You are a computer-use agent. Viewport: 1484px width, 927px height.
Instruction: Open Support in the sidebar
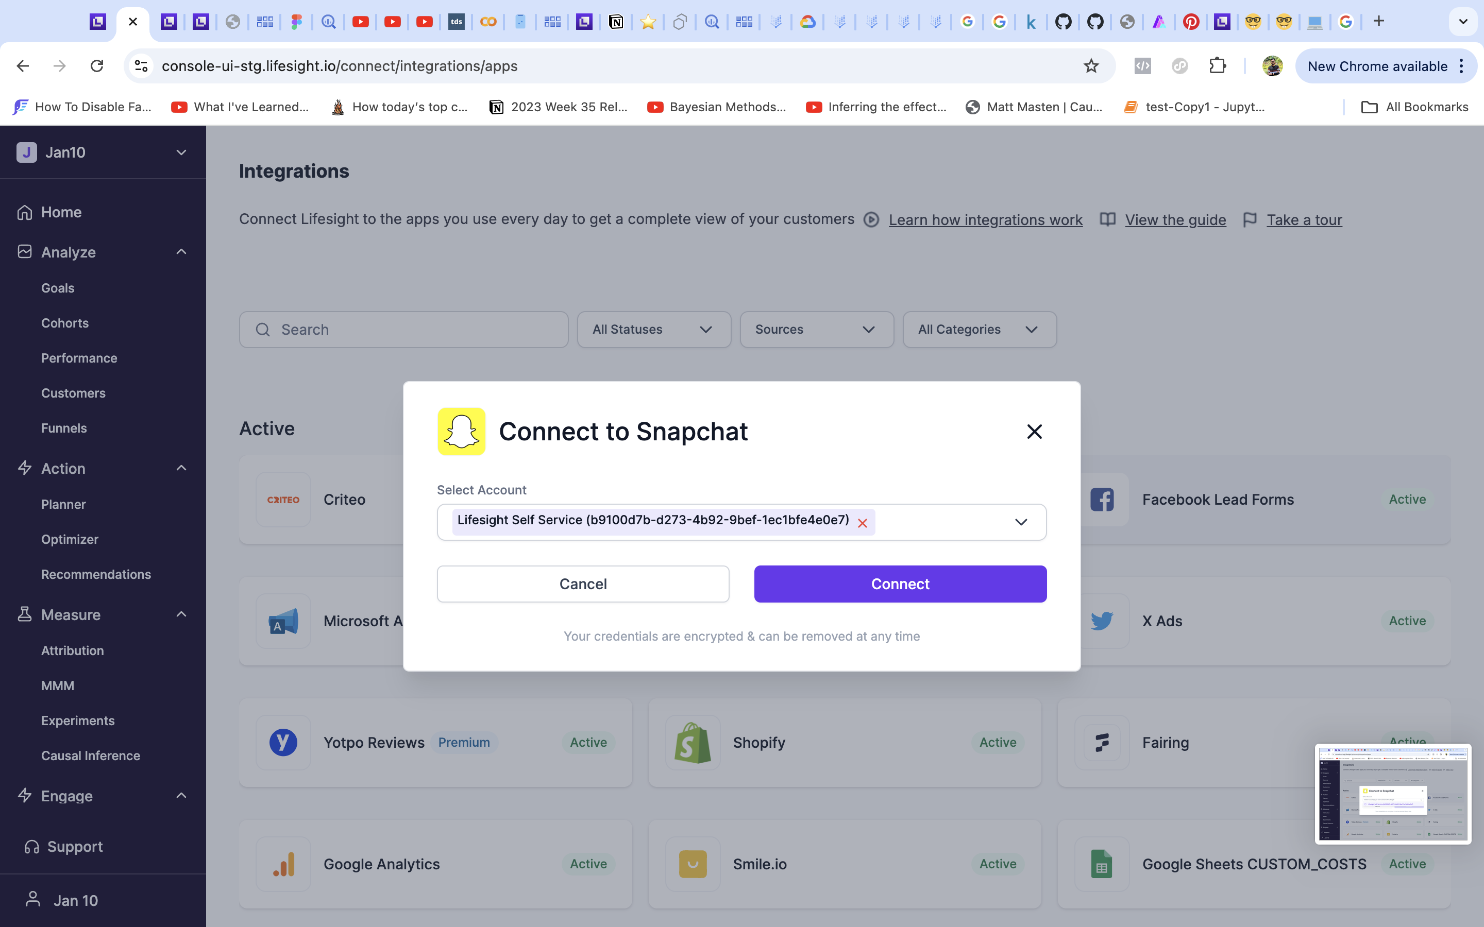click(74, 847)
